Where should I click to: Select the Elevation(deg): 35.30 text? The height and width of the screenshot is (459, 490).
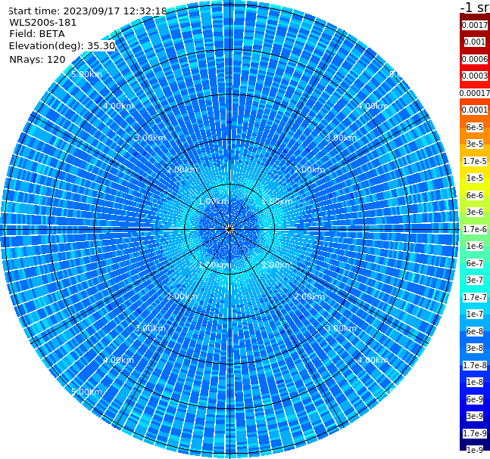coord(62,46)
